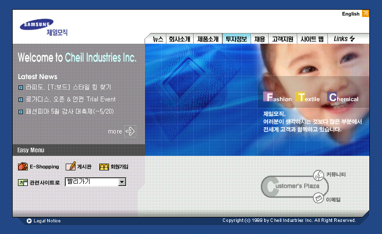
Task: Switch to the English version link
Action: coord(350,14)
